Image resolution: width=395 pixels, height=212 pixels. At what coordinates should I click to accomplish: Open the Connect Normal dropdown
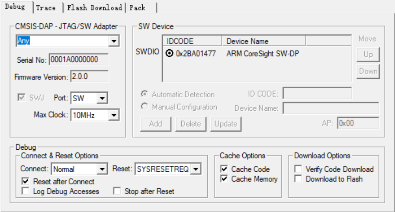tap(79, 169)
